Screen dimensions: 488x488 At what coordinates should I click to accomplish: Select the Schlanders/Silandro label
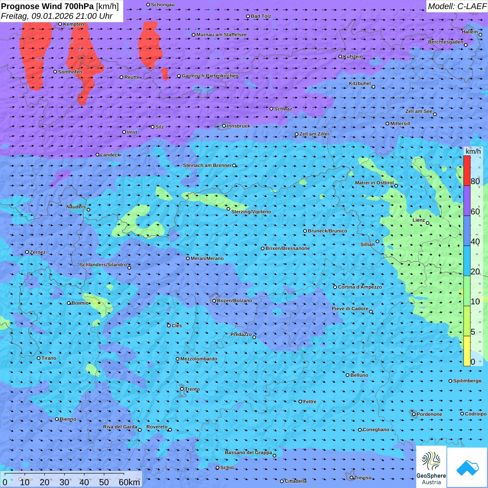click(103, 265)
